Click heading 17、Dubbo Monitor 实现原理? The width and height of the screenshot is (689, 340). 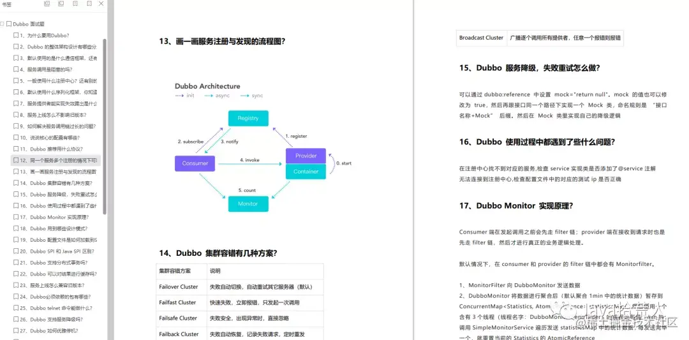516,205
